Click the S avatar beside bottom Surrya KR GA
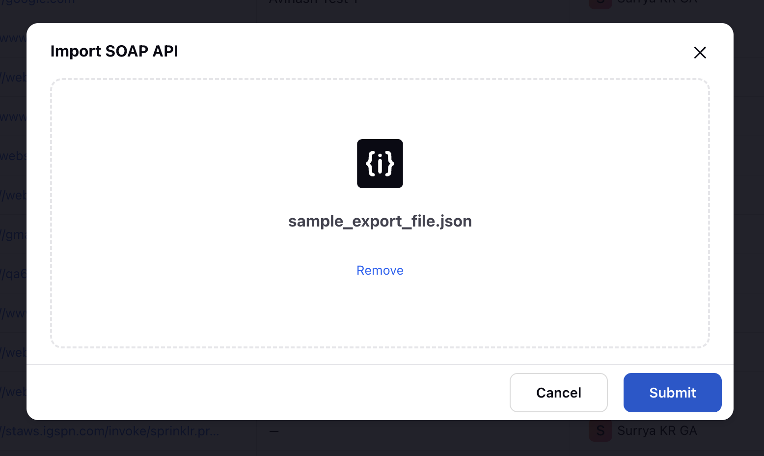764x456 pixels. click(x=600, y=430)
